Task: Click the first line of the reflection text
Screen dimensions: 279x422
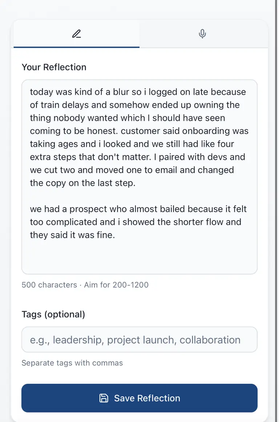Action: 137,92
